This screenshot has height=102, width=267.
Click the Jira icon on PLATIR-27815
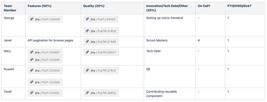tap(87, 71)
